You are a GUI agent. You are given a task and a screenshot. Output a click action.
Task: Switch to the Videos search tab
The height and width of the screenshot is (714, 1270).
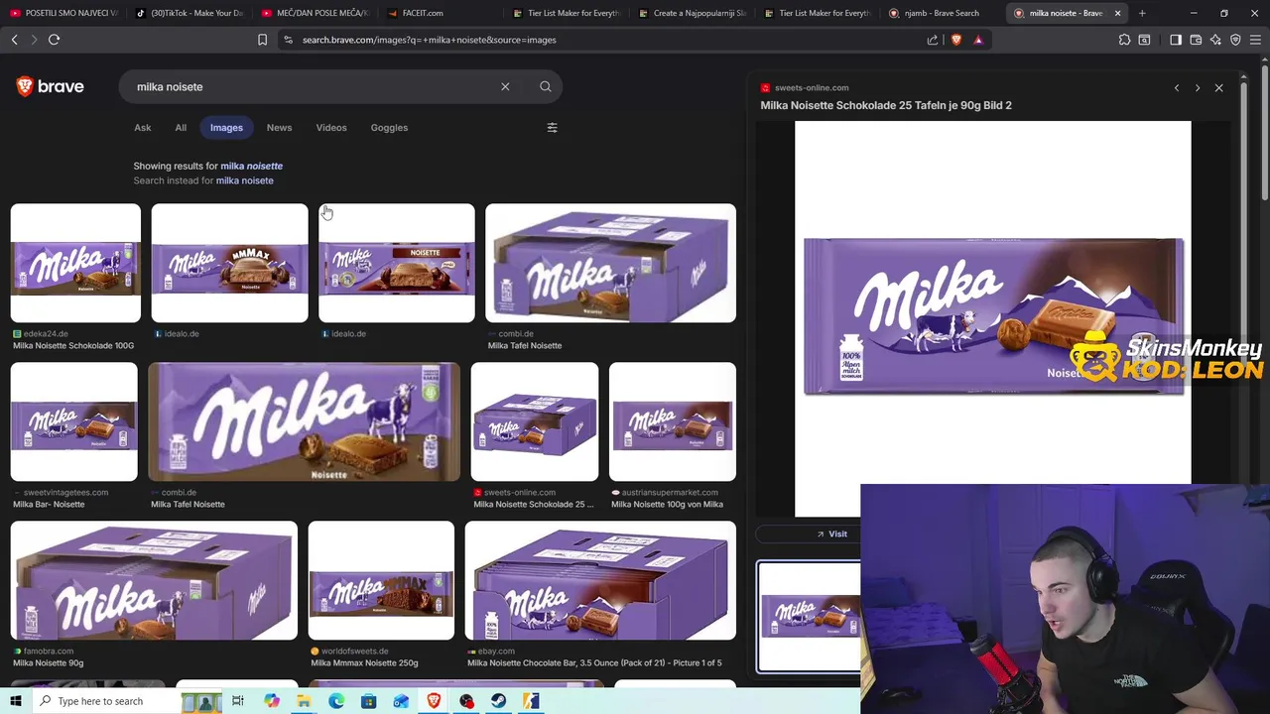pyautogui.click(x=331, y=127)
